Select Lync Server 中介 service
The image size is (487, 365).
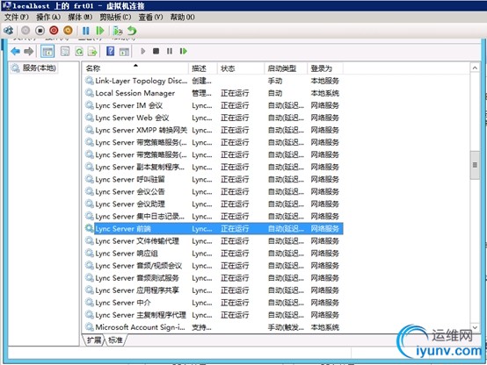click(213, 303)
